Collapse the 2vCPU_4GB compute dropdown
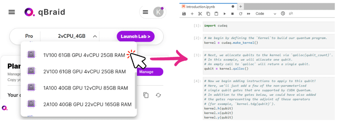 (x=95, y=36)
